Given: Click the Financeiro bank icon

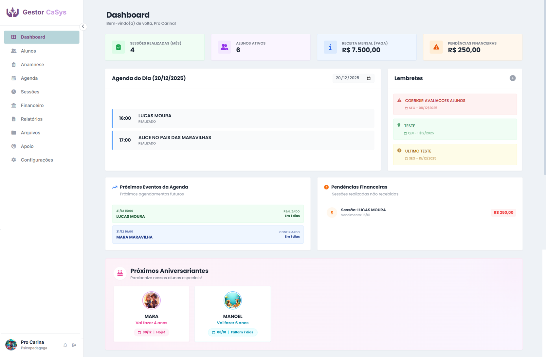Looking at the screenshot, I should click(x=13, y=105).
